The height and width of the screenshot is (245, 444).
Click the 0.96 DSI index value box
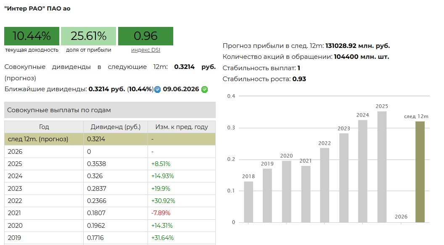click(x=145, y=36)
